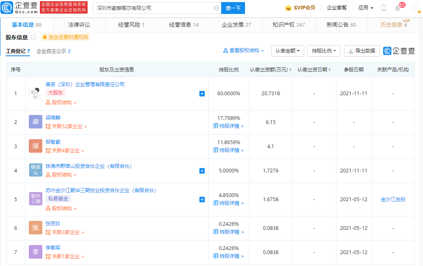Click info icon beside 股东信息
Viewport: 423px width, 266px height.
(x=33, y=37)
